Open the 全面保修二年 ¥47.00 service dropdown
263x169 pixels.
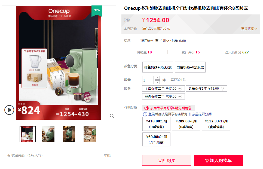pos(163,89)
